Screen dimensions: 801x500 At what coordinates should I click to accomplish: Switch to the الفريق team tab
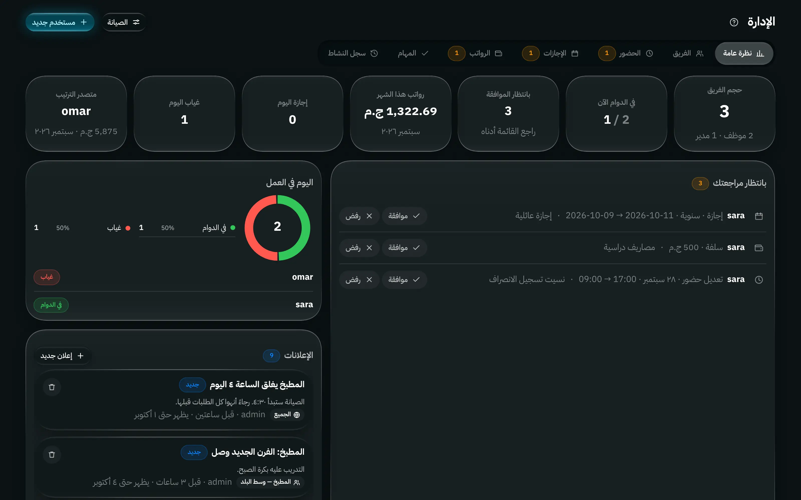click(x=688, y=53)
